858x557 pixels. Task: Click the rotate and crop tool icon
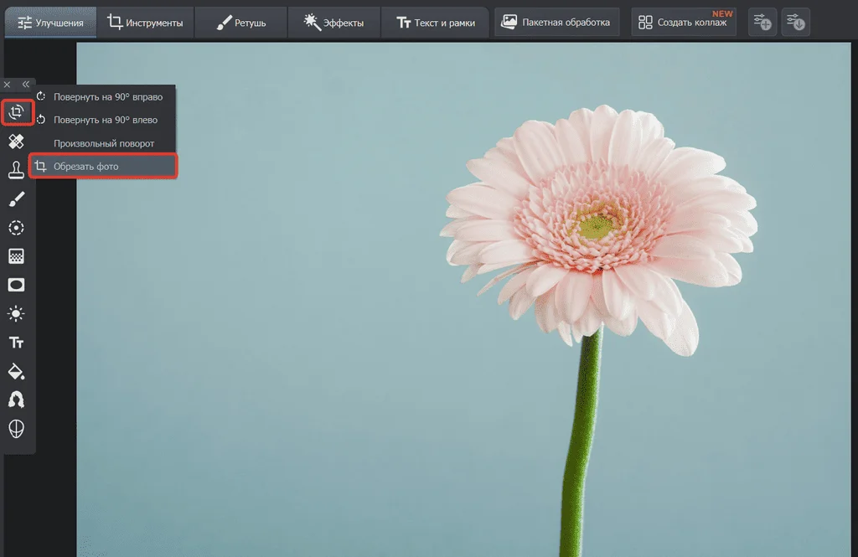[17, 112]
